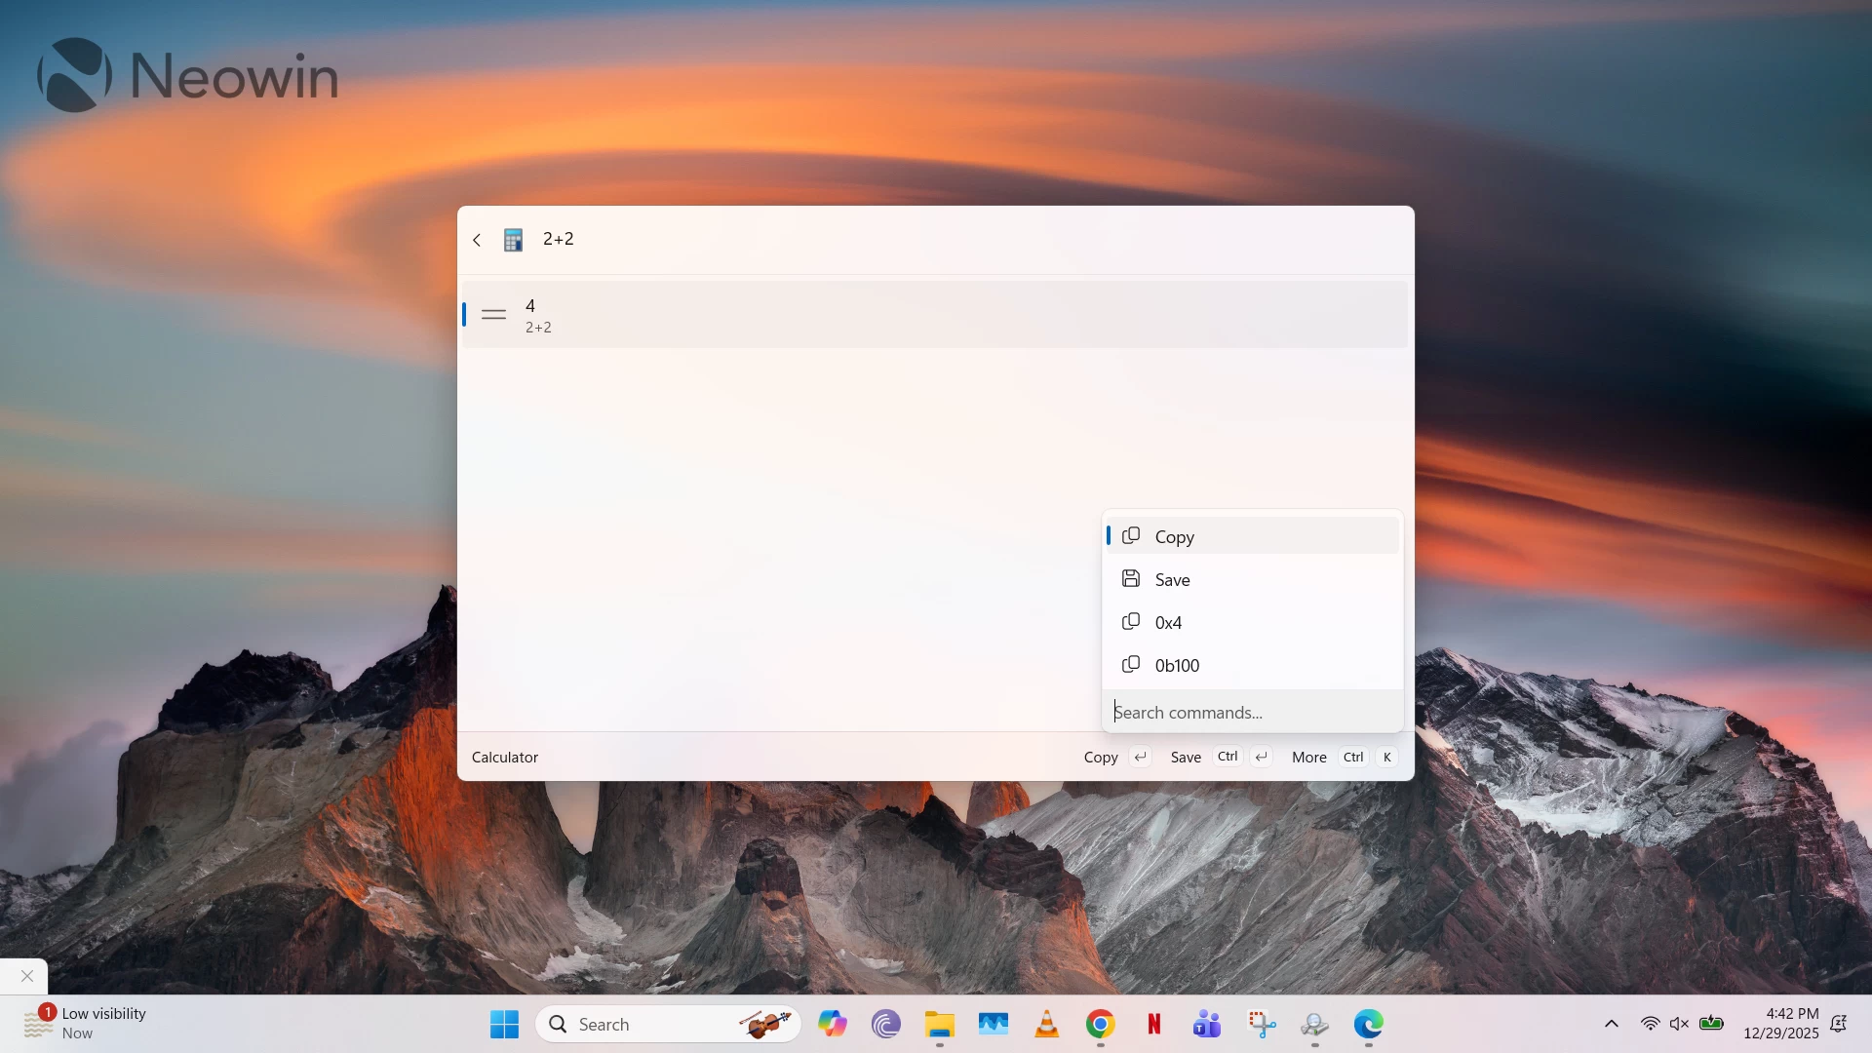Image resolution: width=1872 pixels, height=1053 pixels.
Task: Open VLC media player from taskbar
Action: [1046, 1024]
